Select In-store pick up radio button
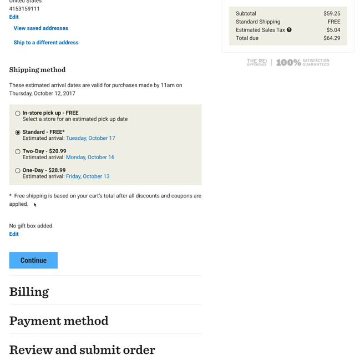Screen dimensions: 355x355 tap(18, 113)
